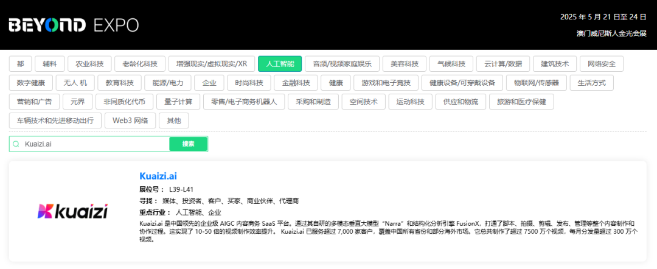Pick the 时尚科技 filter
This screenshot has width=657, height=269.
click(249, 83)
